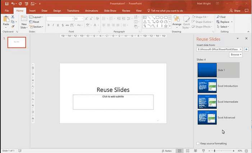Open the Arrange tool
This screenshot has width=252, height=153.
177,21
